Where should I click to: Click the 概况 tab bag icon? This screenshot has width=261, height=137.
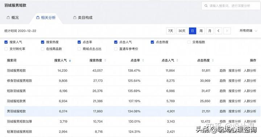pyautogui.click(x=8, y=17)
